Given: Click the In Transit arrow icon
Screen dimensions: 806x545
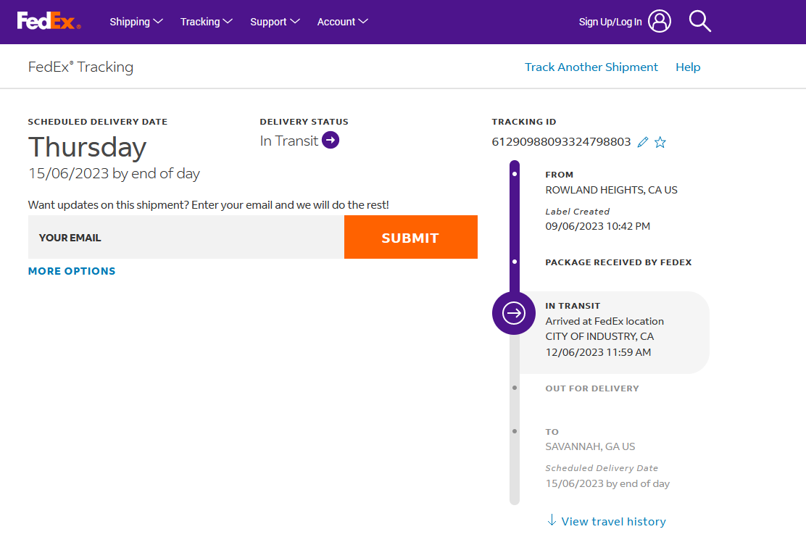Looking at the screenshot, I should point(331,141).
